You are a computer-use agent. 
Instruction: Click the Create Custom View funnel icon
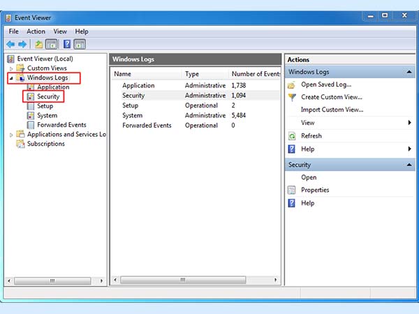click(x=293, y=97)
